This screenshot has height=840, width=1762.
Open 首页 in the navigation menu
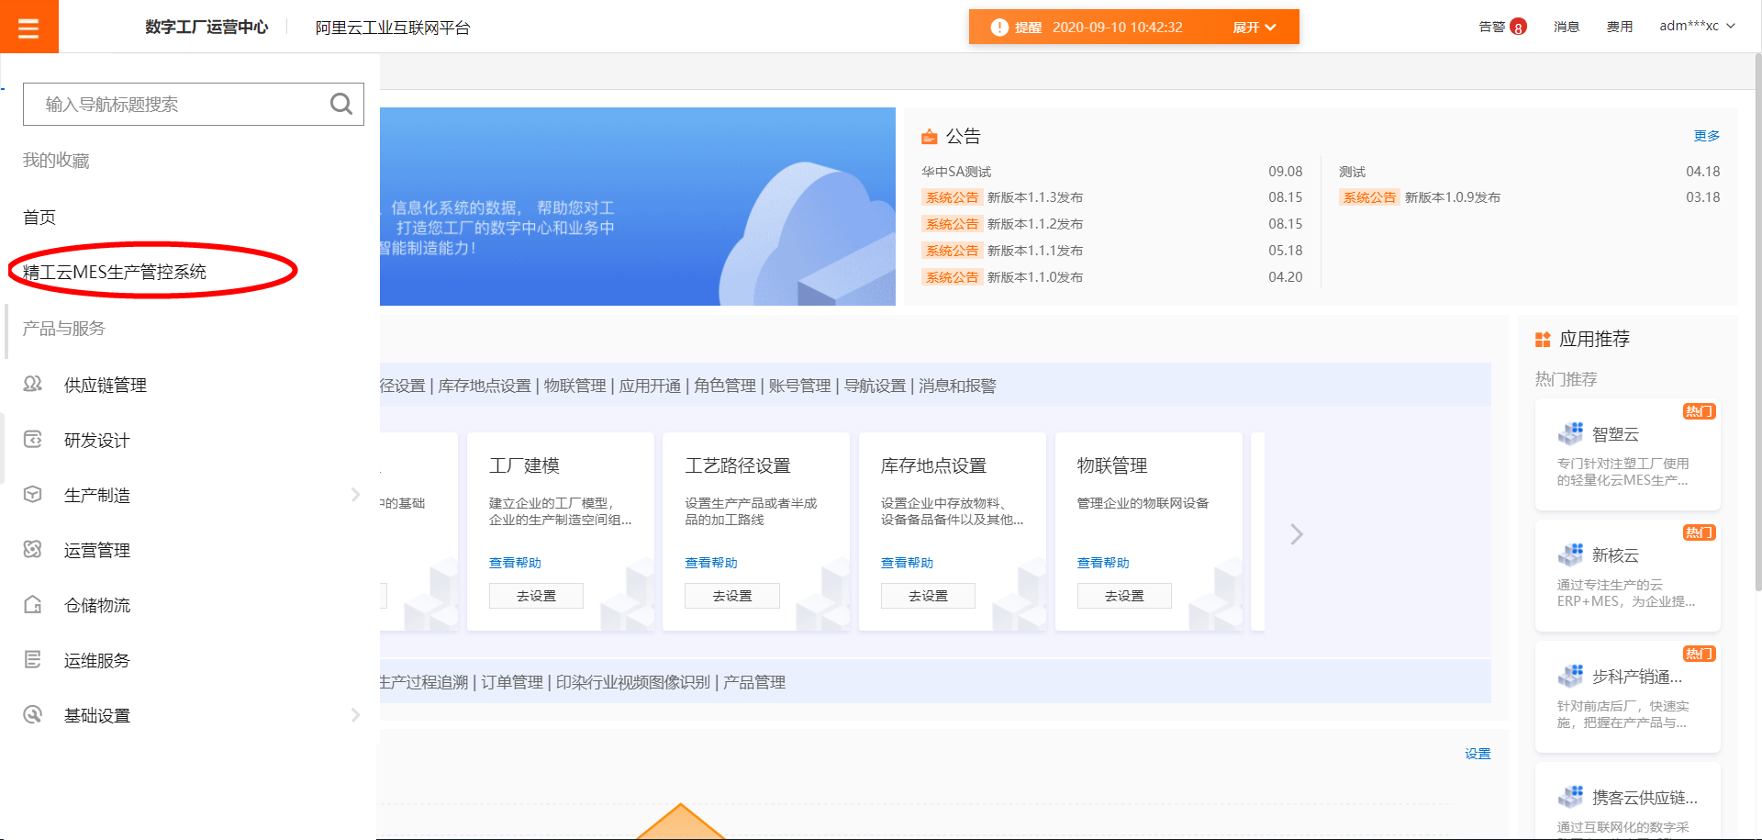pos(39,218)
